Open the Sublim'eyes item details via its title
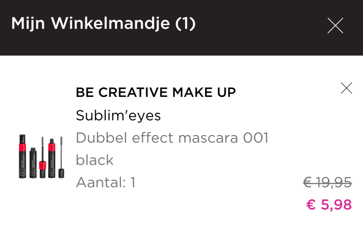Viewport: 363px width, 234px height. pos(118,115)
